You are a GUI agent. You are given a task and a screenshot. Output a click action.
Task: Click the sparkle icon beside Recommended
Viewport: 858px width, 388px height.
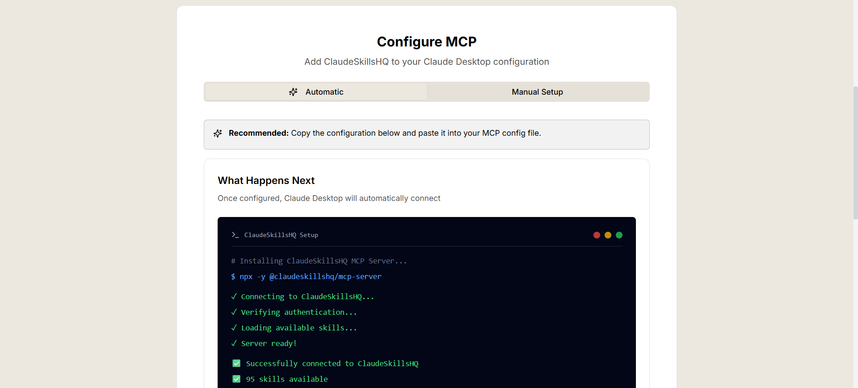tap(218, 134)
